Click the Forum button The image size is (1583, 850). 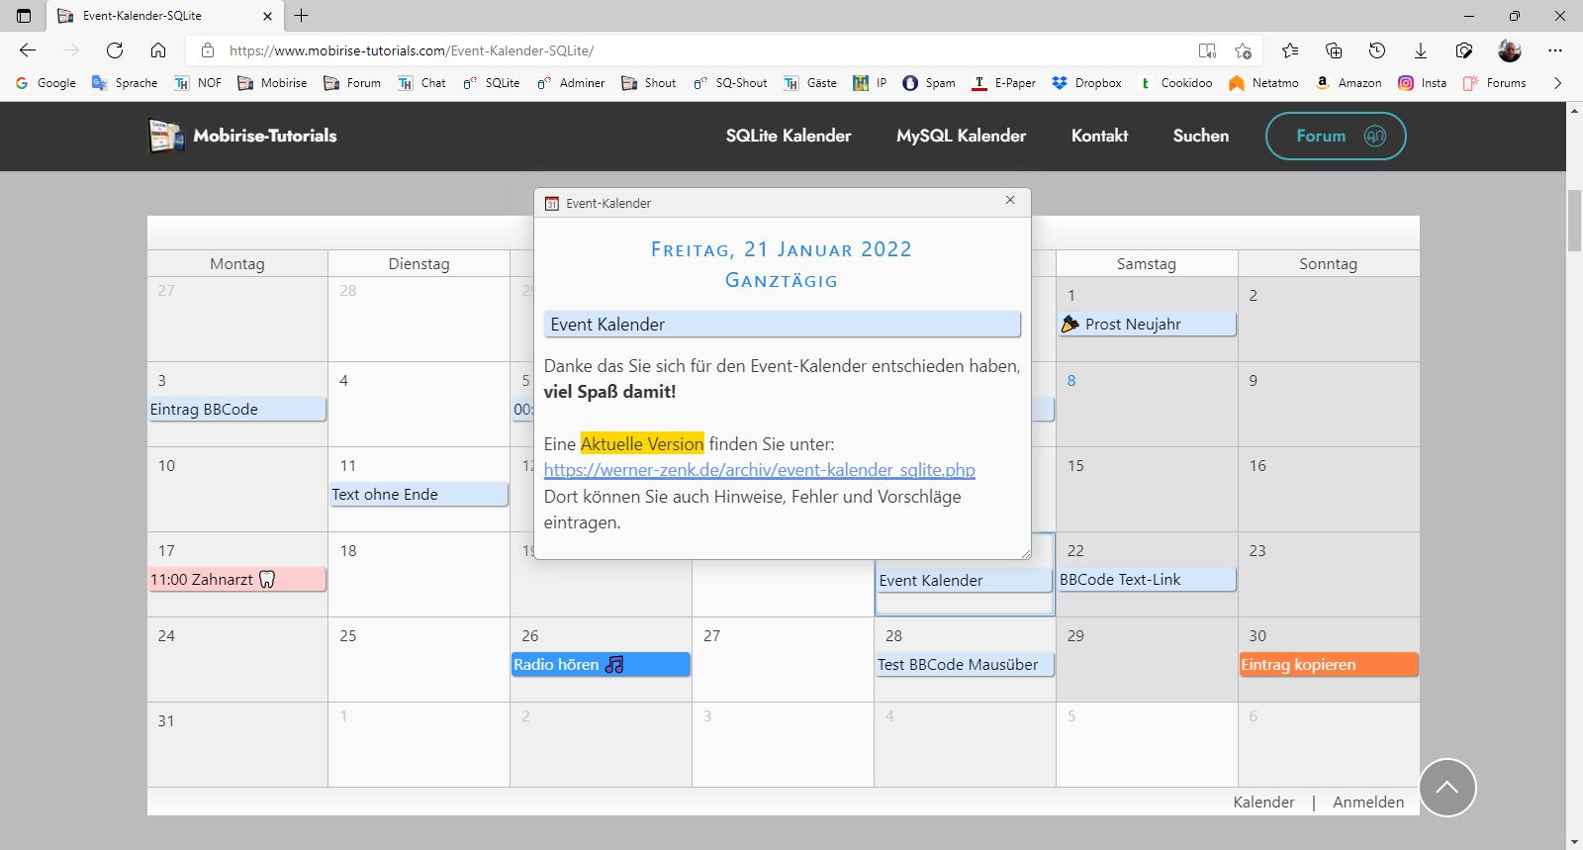1335,136
